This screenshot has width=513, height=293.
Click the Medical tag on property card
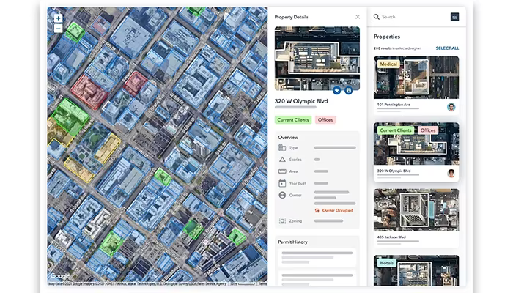click(x=388, y=64)
